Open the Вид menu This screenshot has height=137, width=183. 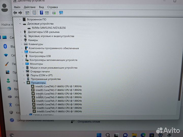click(x=41, y=7)
